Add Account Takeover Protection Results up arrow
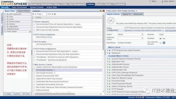Image resolution: width=176 pixels, height=99 pixels. pyautogui.click(x=110, y=59)
